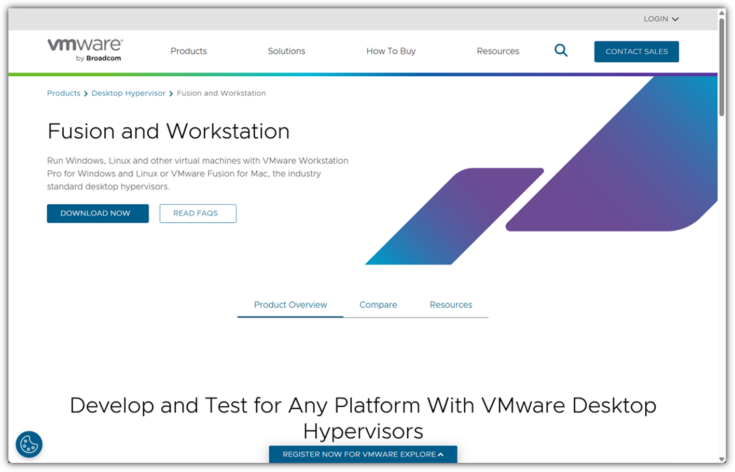The image size is (735, 472).
Task: Go to VMware by Broadcom logo homepage
Action: pos(85,50)
